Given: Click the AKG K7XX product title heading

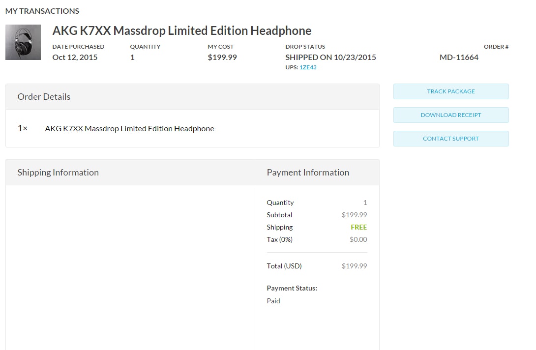Looking at the screenshot, I should coord(182,30).
